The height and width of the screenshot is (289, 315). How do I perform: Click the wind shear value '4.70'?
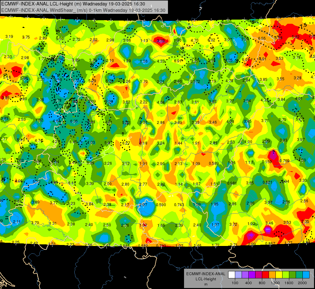(x=194, y=40)
